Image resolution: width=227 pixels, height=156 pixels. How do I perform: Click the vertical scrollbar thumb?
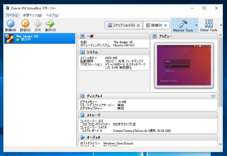220,72
